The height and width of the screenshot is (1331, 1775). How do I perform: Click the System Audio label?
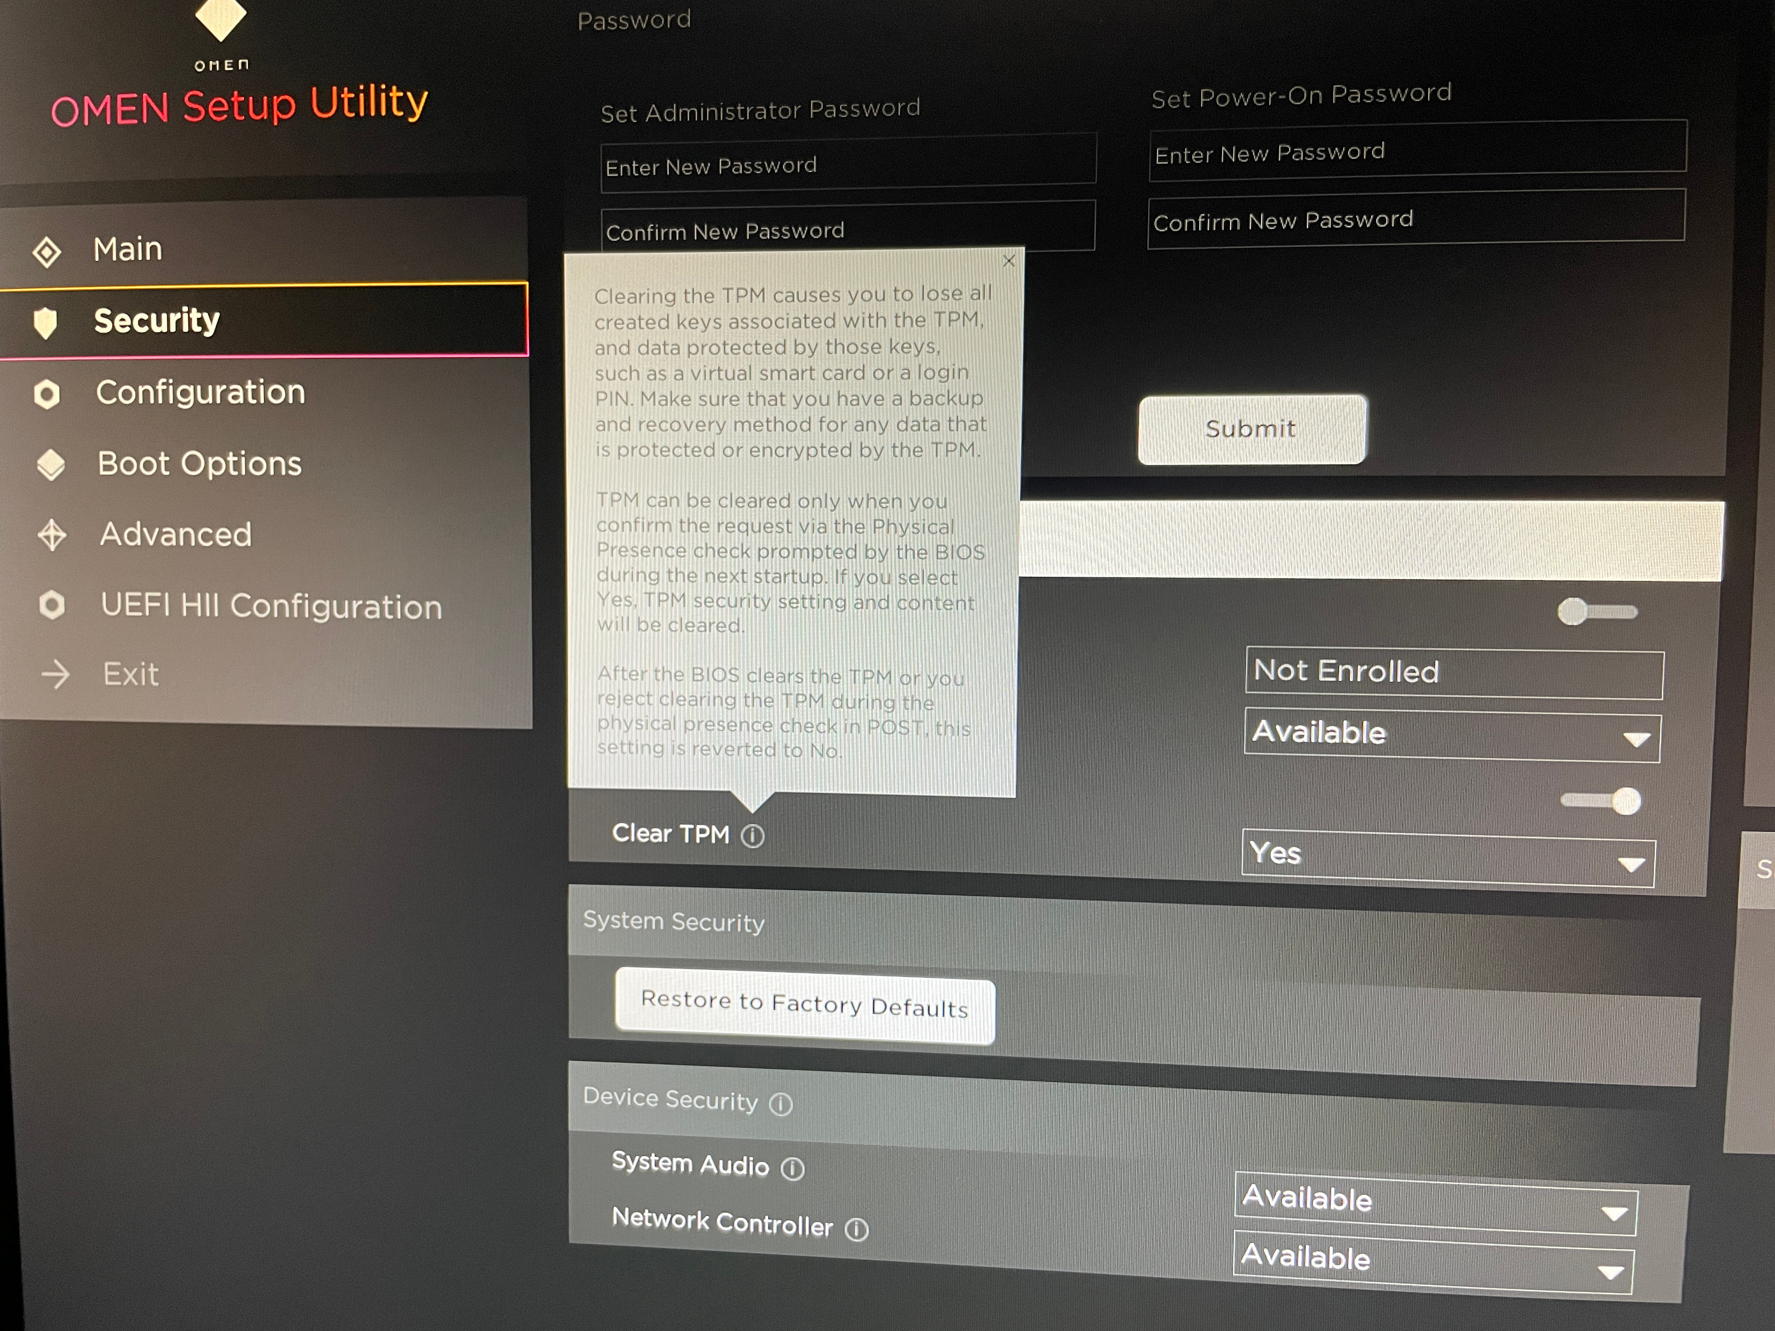tap(690, 1163)
